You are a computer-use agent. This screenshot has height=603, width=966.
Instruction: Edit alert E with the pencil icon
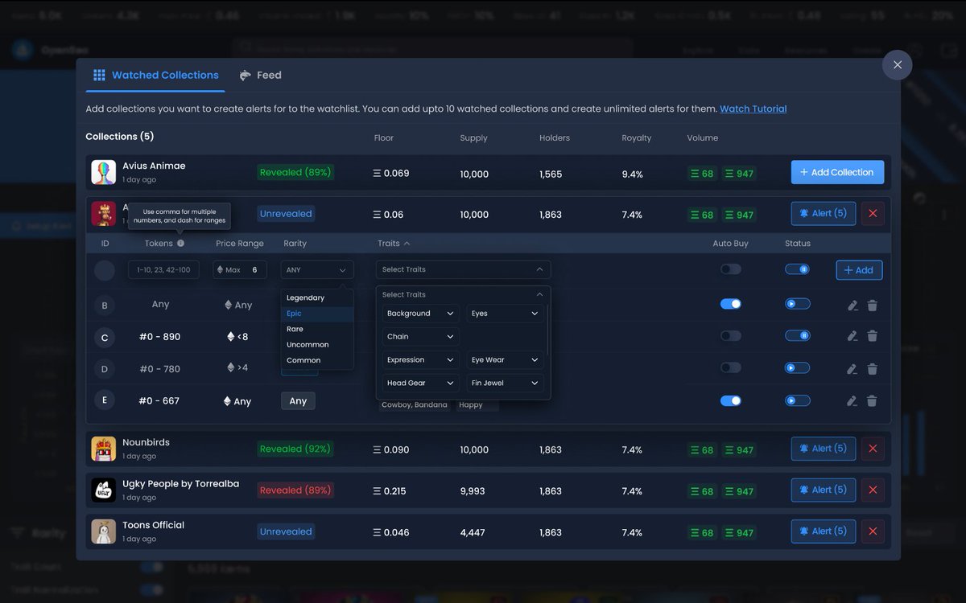[x=852, y=401]
